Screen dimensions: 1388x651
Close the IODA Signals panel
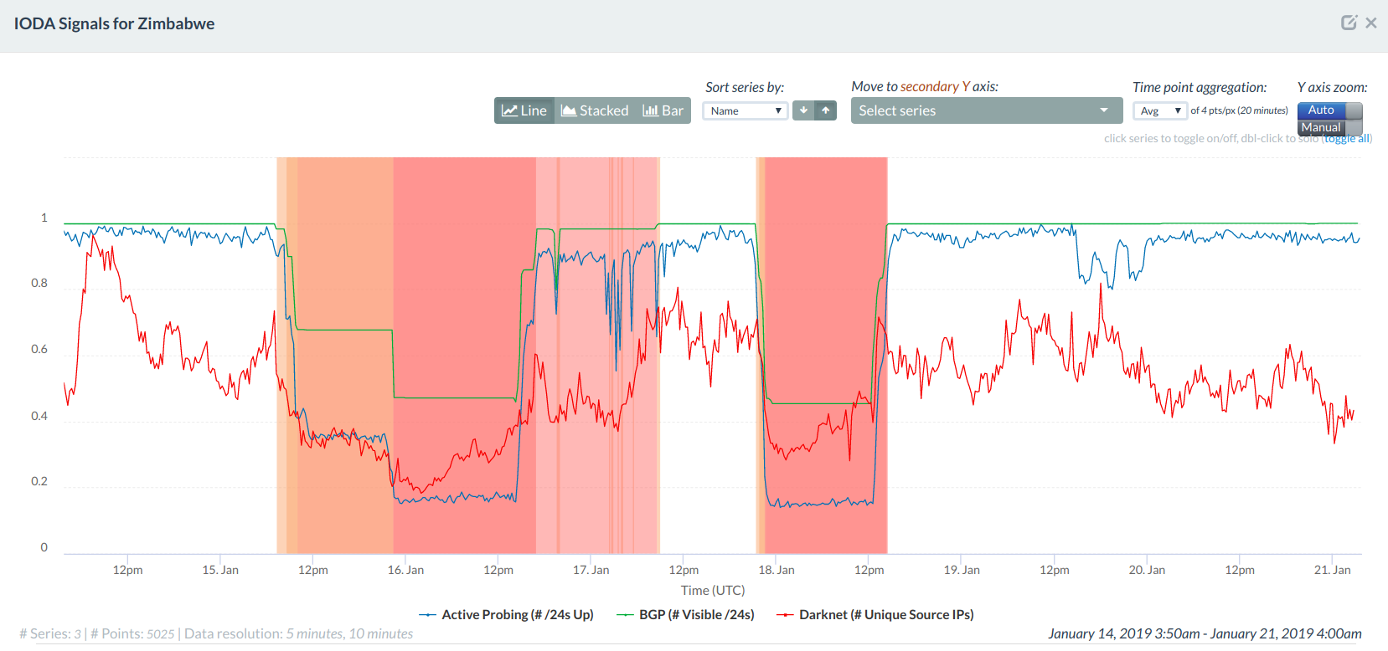(1371, 23)
